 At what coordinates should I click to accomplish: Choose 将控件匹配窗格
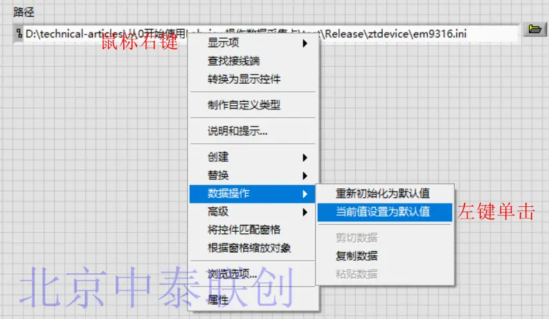click(253, 230)
